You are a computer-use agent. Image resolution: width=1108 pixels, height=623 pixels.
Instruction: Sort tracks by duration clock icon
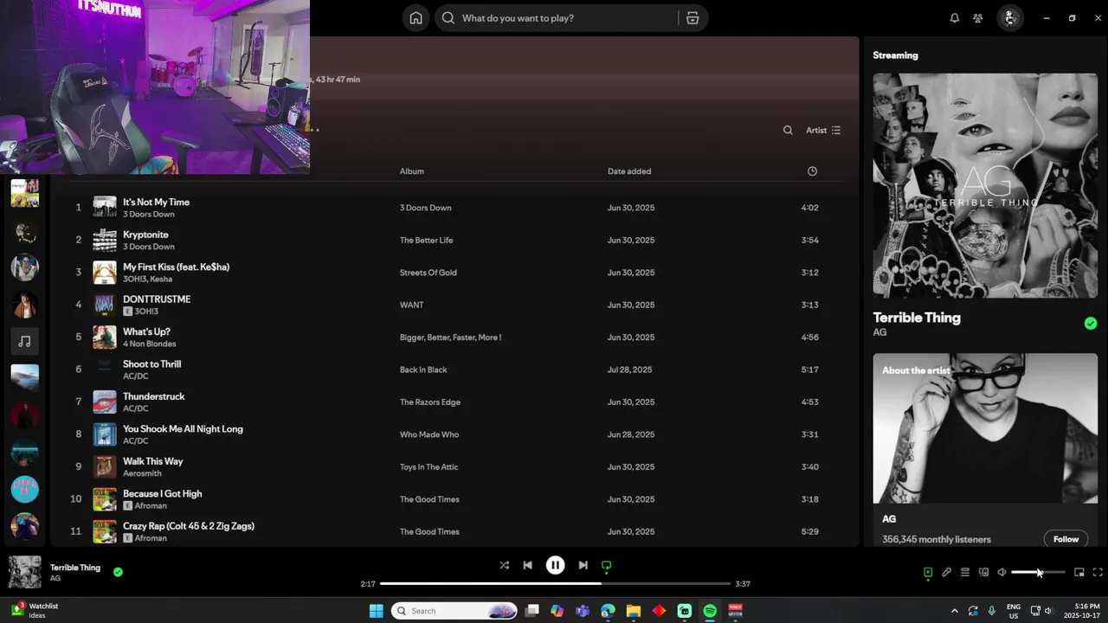812,171
